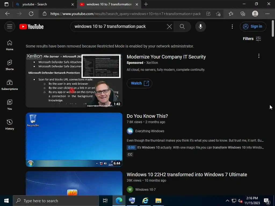The width and height of the screenshot is (275, 206).
Task: Open Edge Settings and more menu
Action: point(267,14)
